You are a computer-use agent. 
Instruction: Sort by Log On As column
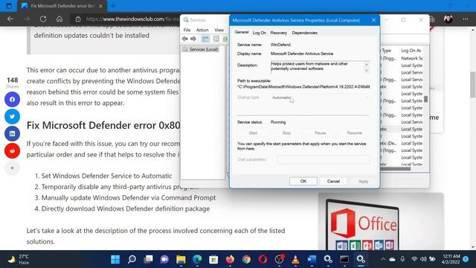click(x=411, y=51)
